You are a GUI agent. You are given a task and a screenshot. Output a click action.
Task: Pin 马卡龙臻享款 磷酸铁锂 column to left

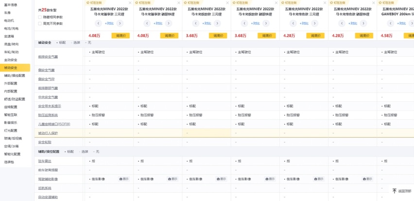(x=141, y=2)
